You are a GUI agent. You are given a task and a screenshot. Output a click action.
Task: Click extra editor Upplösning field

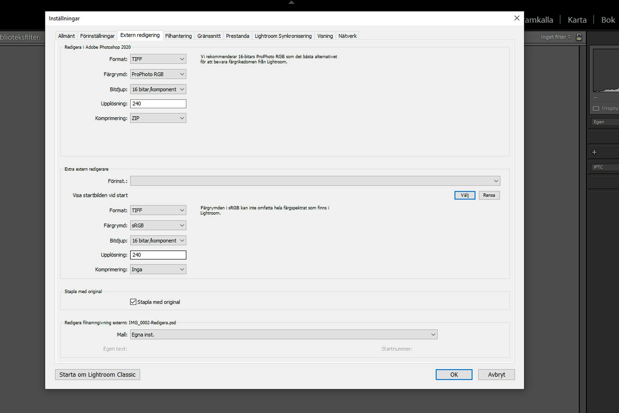pyautogui.click(x=158, y=255)
